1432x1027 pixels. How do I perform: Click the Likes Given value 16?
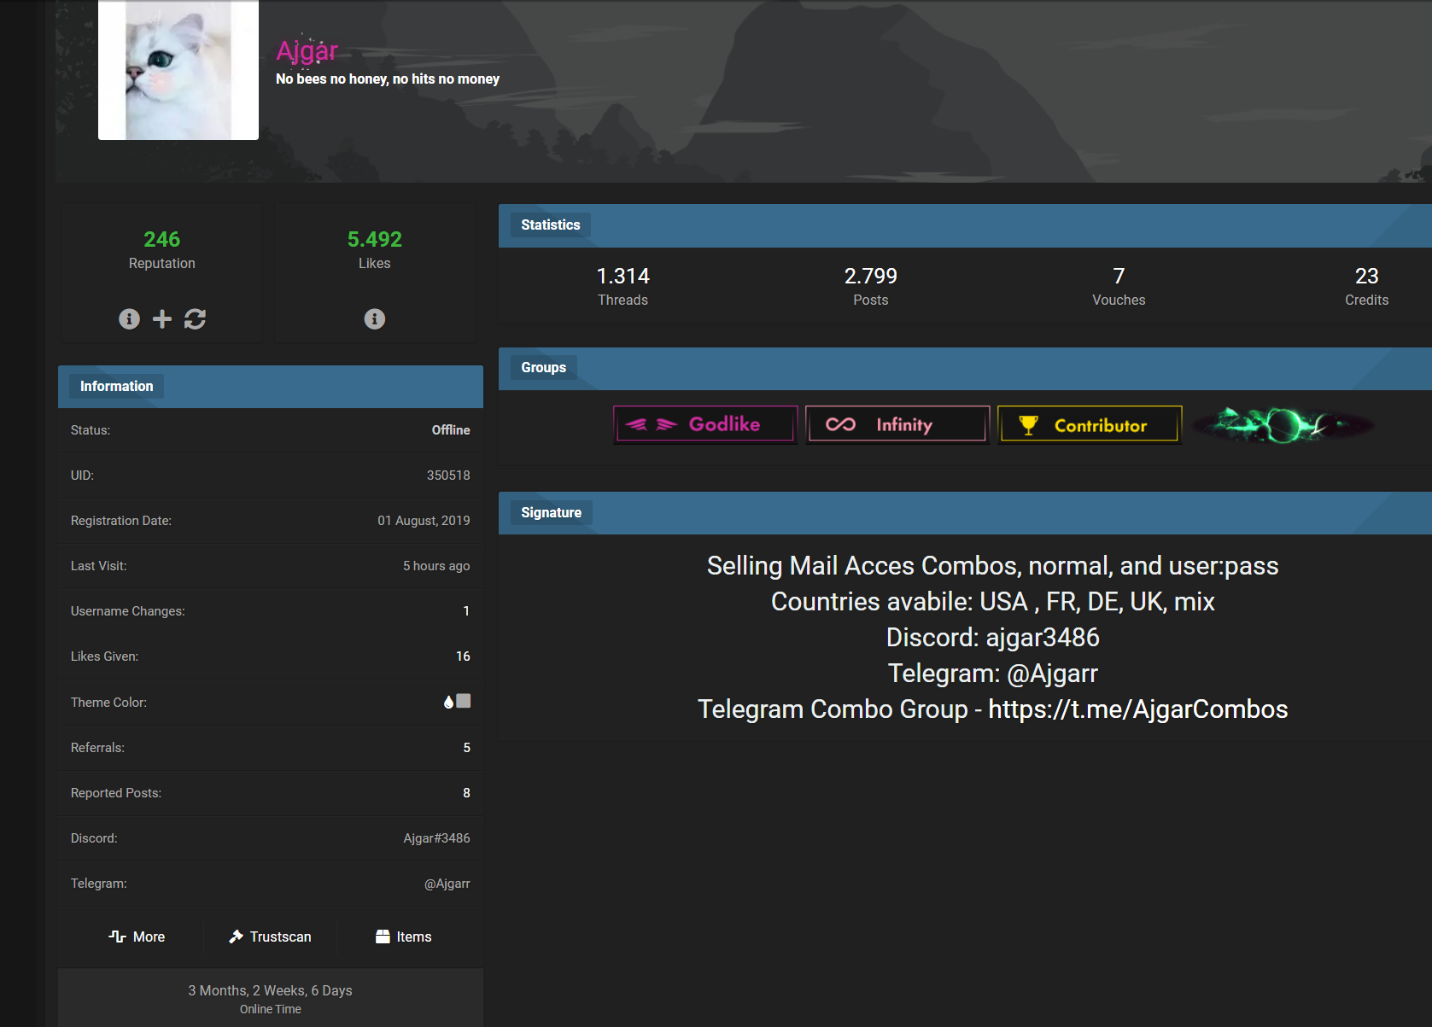click(463, 656)
